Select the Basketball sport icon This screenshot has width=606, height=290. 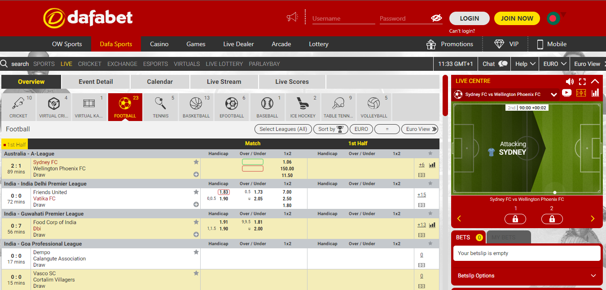tap(196, 107)
